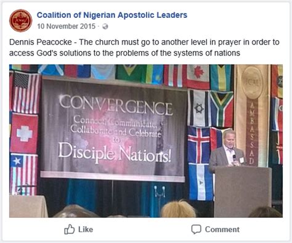Screen dimensions: 292x243
Task: Click the Icelandic flag beside the speaker
Action: pyautogui.click(x=198, y=145)
